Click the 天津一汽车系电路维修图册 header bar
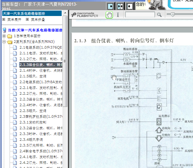This screenshot has width=193, height=168. pyautogui.click(x=32, y=13)
